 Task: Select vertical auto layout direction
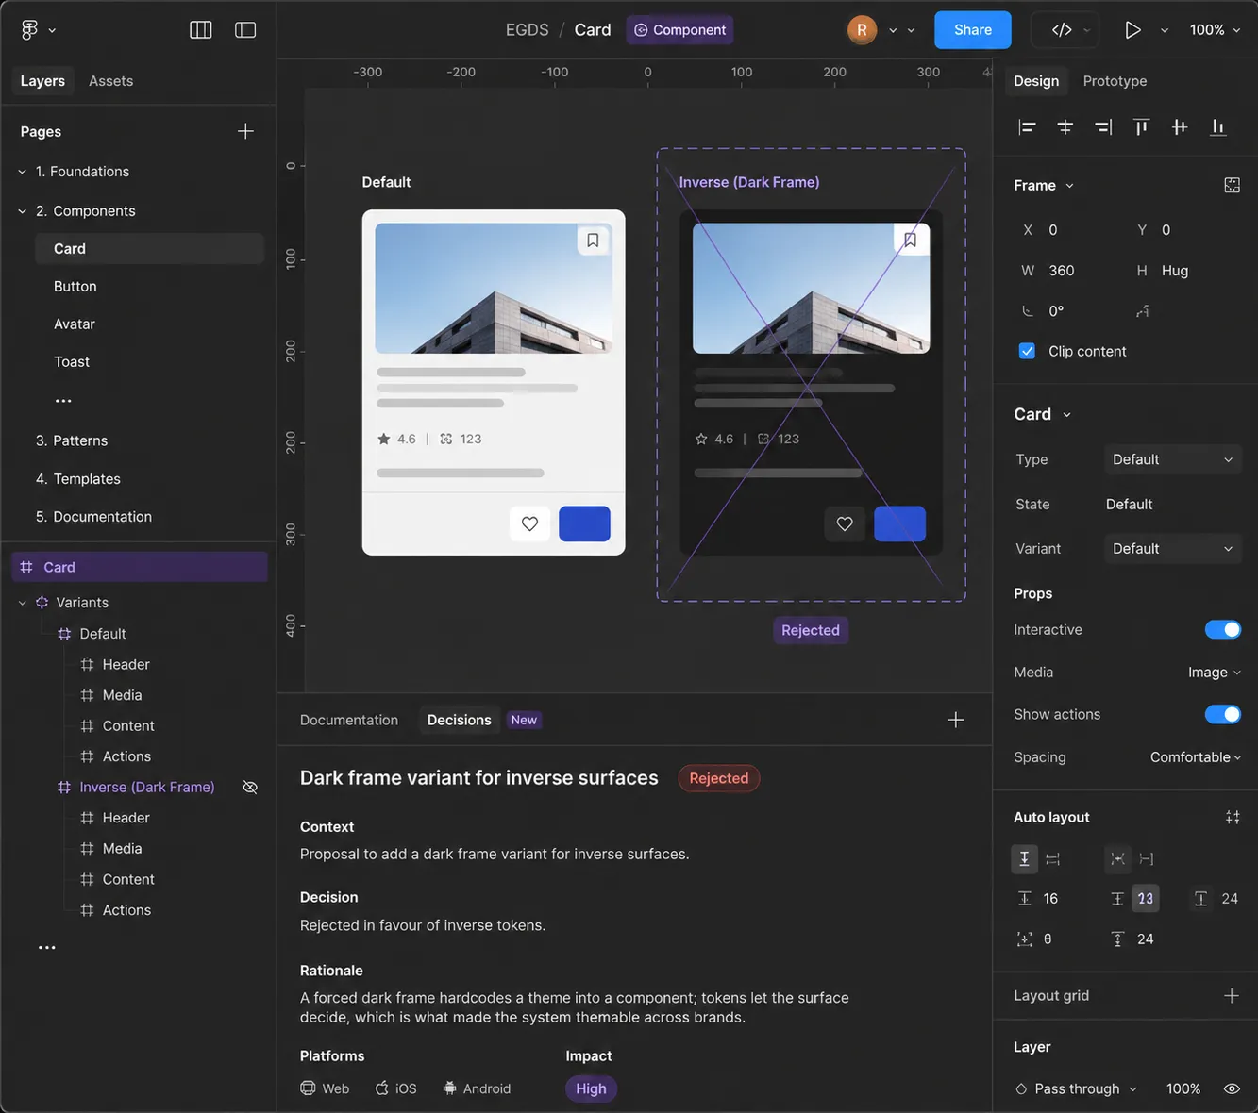(1024, 858)
